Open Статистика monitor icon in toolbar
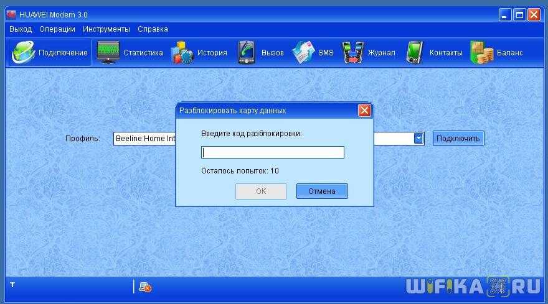Screen dimensions: 548x304 pos(108,53)
